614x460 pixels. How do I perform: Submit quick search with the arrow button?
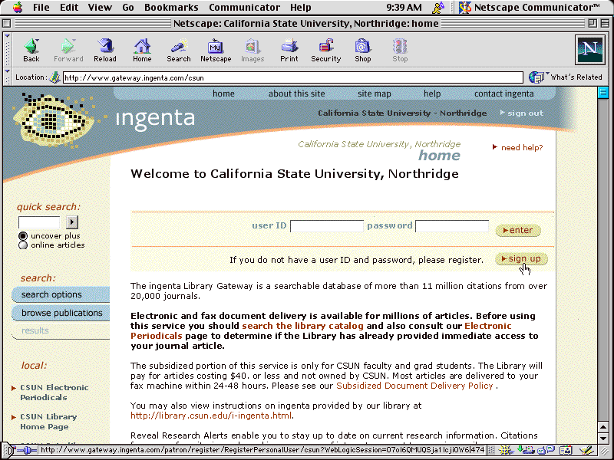(x=71, y=222)
